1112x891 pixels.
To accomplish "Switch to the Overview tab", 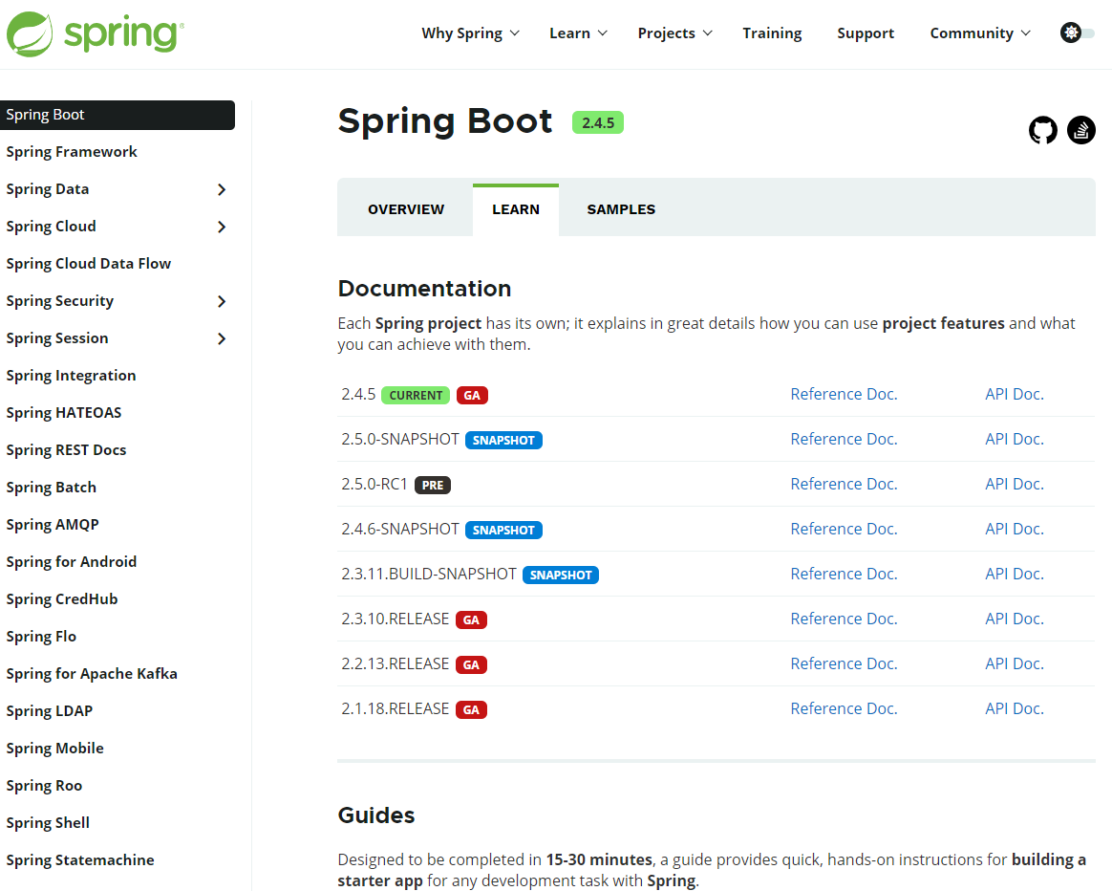I will (x=406, y=209).
